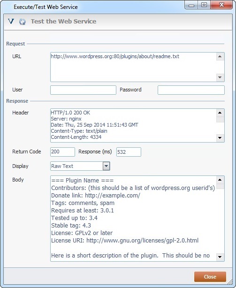Click 'Content-Length: 4334' line

coord(76,137)
